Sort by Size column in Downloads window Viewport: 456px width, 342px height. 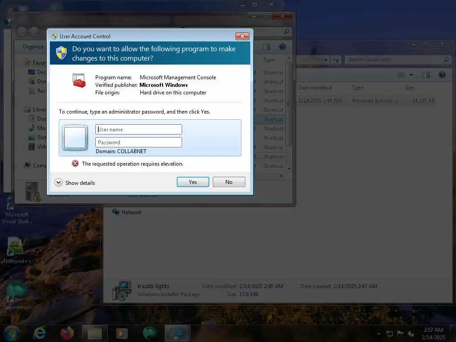[x=410, y=88]
